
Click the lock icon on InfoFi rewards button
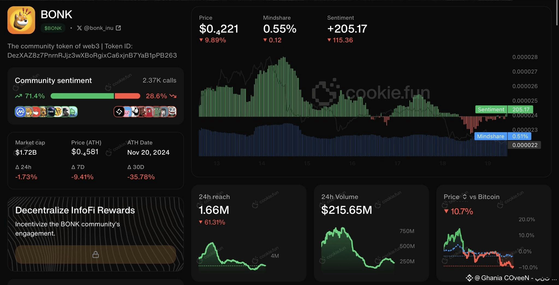(x=96, y=254)
